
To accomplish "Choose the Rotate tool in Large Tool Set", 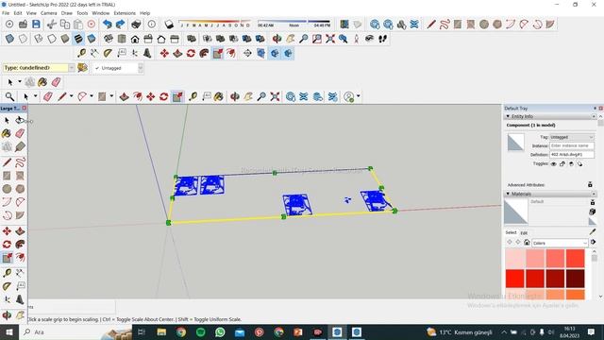I will 7,244.
